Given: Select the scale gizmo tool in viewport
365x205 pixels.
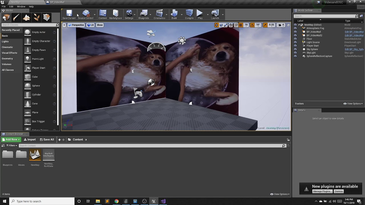Looking at the screenshot, I should coord(226,25).
